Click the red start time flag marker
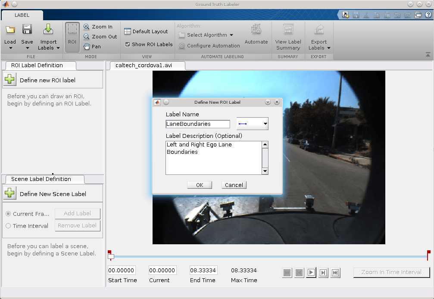The width and height of the screenshot is (434, 299). pos(109,252)
